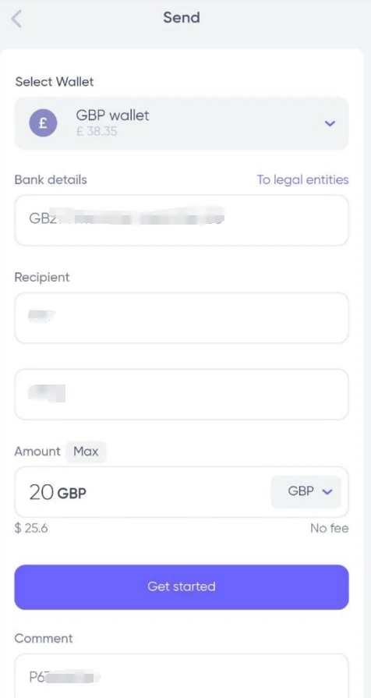Select the first Recipient name field
371x698 pixels.
coord(182,317)
